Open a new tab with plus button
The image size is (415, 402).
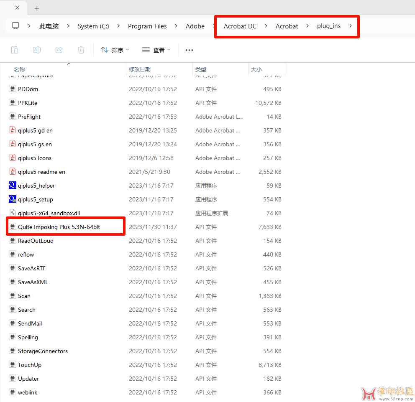coord(37,8)
